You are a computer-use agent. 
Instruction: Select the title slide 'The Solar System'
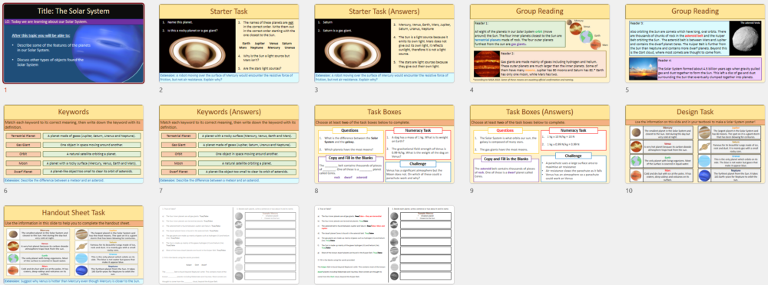pos(74,44)
